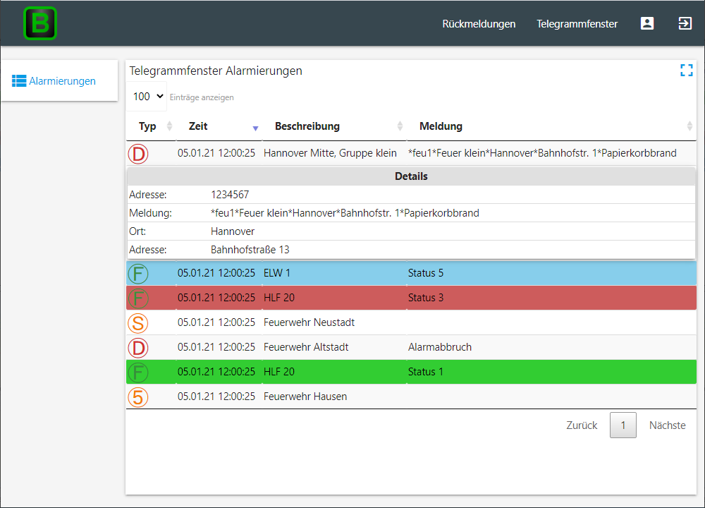705x508 pixels.
Task: Open Rückmeldungen in the top navigation
Action: (x=479, y=24)
